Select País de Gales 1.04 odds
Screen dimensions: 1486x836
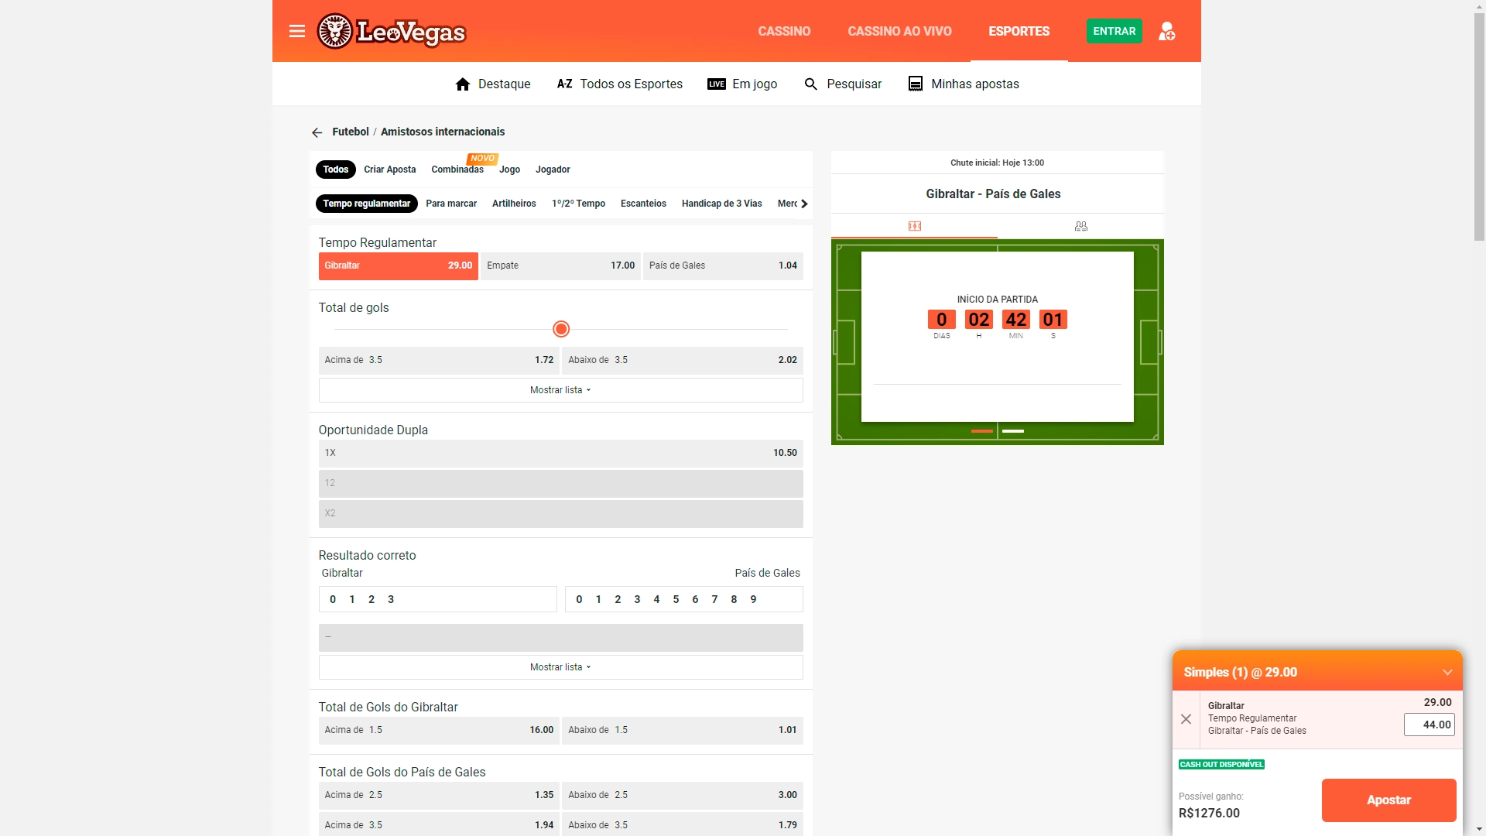point(723,266)
